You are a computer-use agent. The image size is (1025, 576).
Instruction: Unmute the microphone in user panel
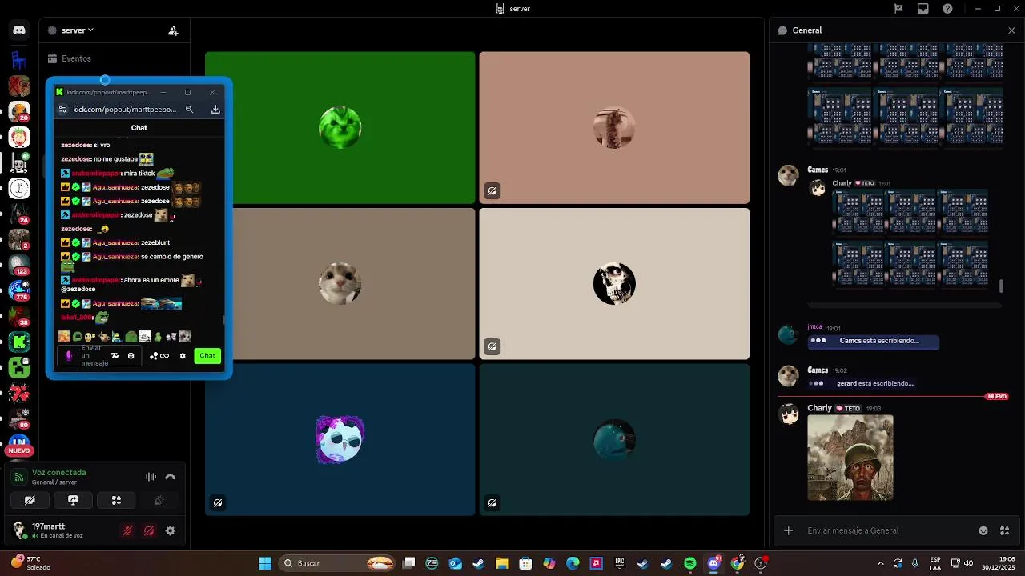(x=127, y=530)
